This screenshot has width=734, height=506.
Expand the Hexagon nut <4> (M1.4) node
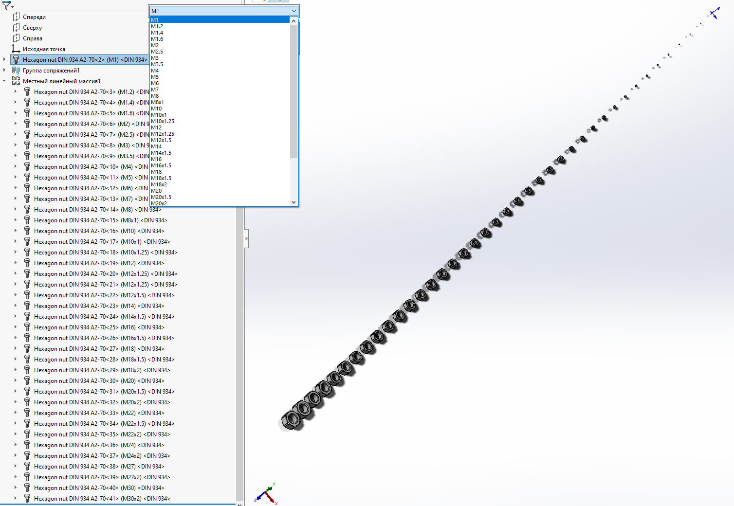coord(16,102)
